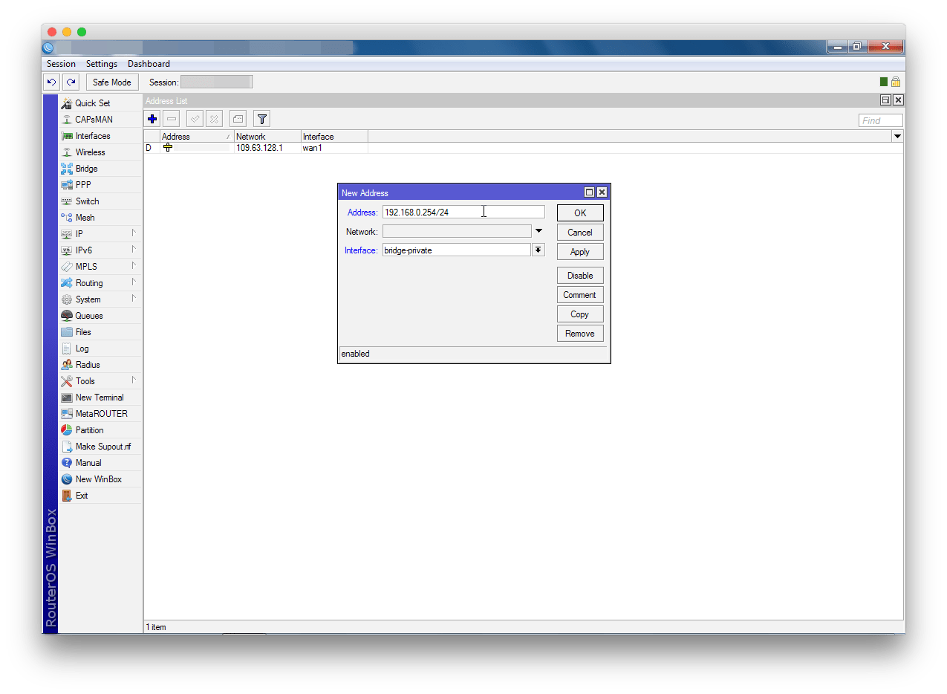Image resolution: width=947 pixels, height=694 pixels.
Task: Expand the Interface dropdown in New Address
Action: [538, 250]
